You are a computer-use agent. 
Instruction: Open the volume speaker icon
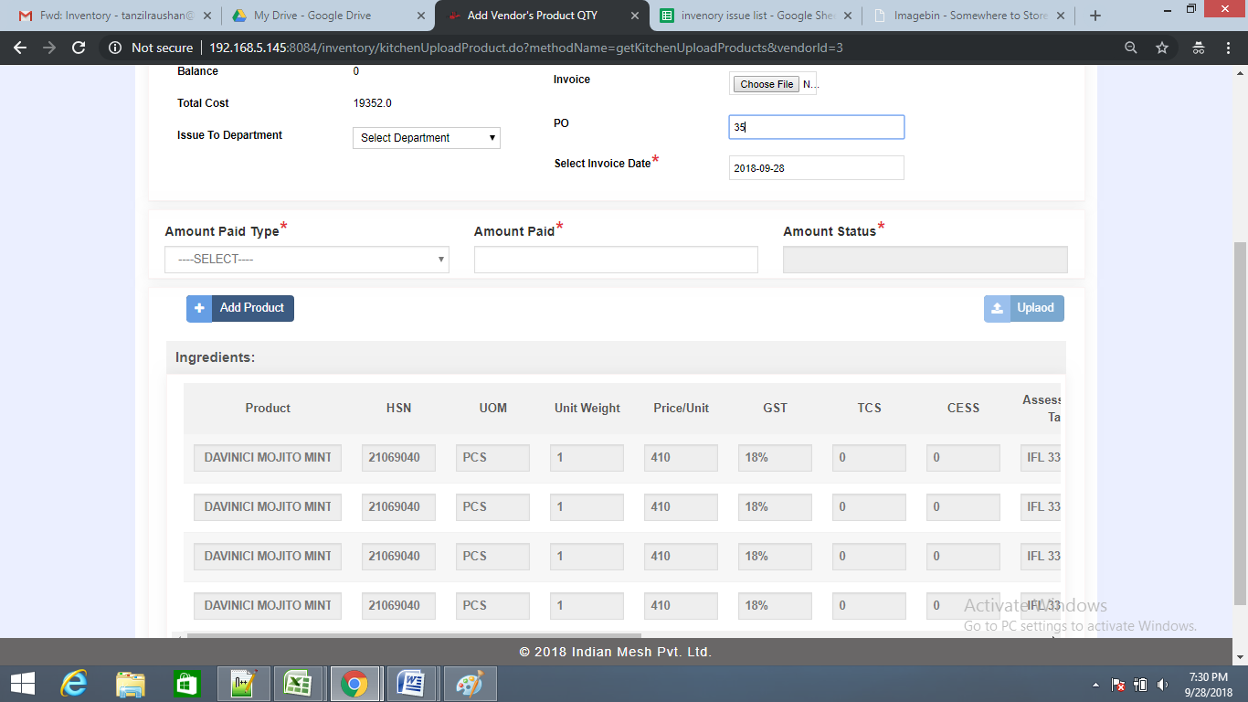[1162, 685]
